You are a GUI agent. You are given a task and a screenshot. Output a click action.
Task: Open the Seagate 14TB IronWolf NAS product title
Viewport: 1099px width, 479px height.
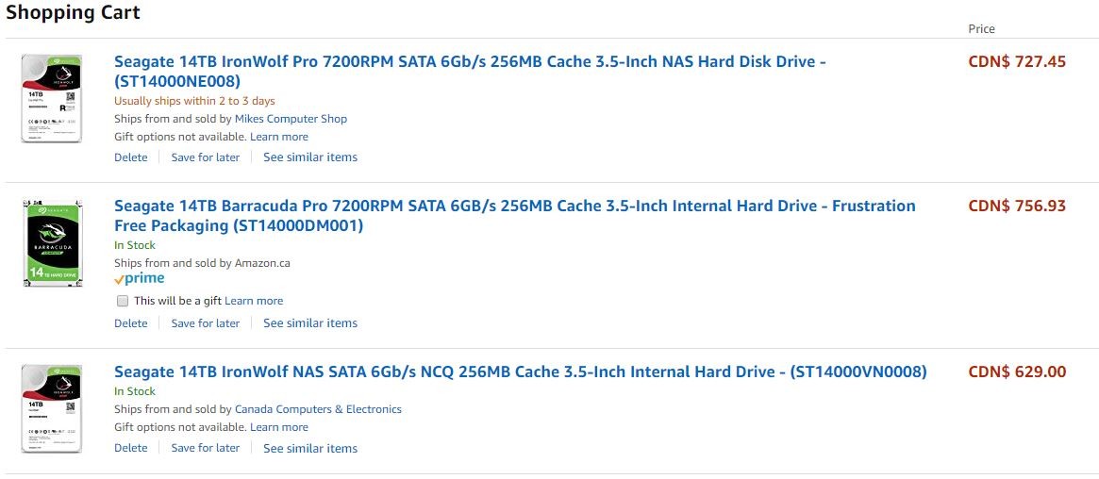pyautogui.click(x=520, y=372)
